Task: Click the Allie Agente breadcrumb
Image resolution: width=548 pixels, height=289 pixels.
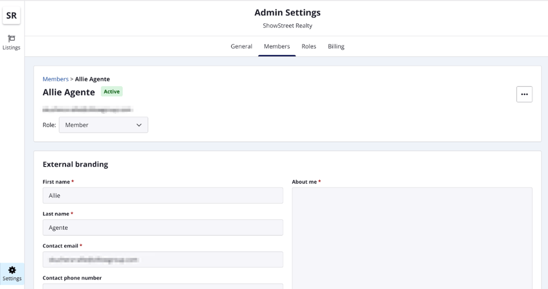Action: [92, 79]
